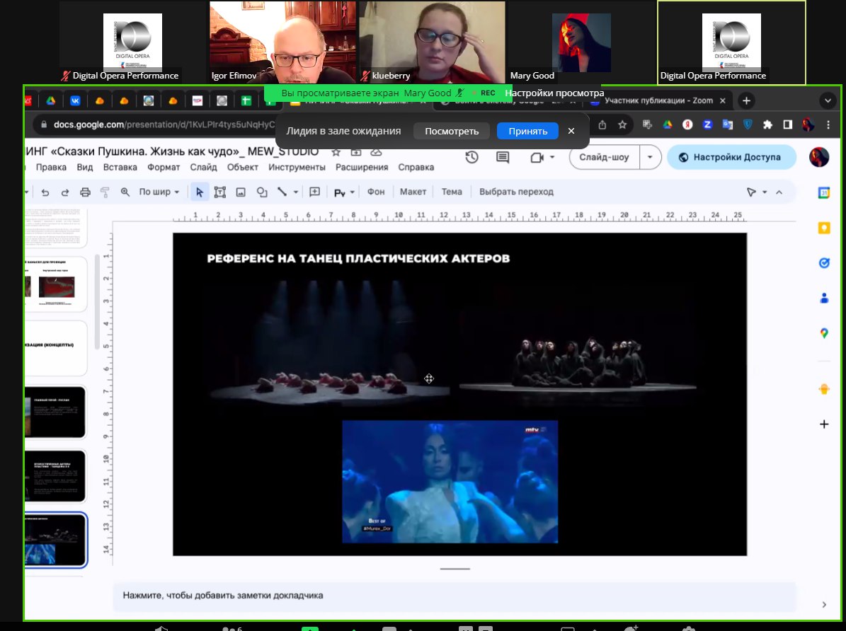Click the docs.google.com address bar

point(156,125)
